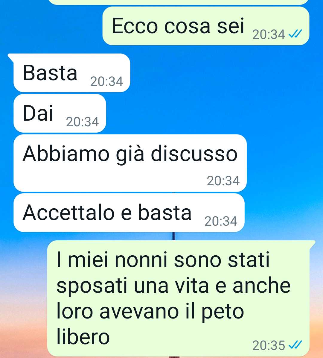The height and width of the screenshot is (358, 323).
Task: Tap the tail of the last green bubble
Action: point(312,244)
